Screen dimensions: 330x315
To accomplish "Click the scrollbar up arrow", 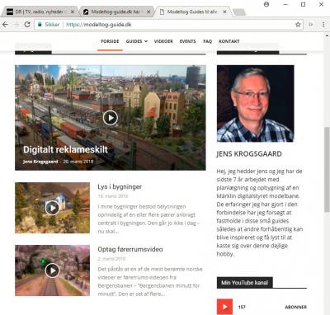I will pyautogui.click(x=327, y=36).
